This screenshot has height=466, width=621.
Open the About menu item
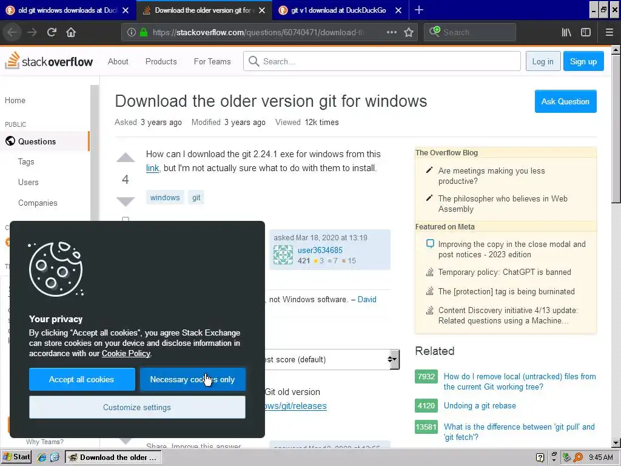[x=118, y=61]
